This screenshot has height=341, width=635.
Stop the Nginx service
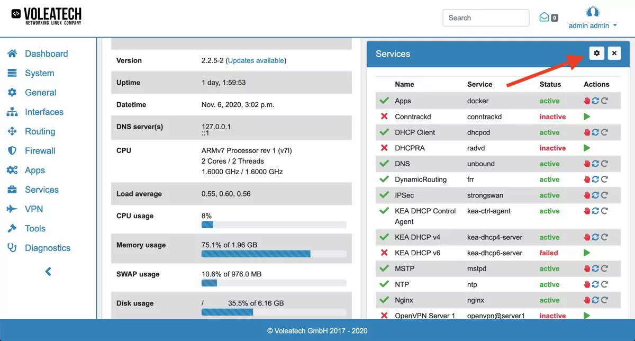click(x=586, y=300)
